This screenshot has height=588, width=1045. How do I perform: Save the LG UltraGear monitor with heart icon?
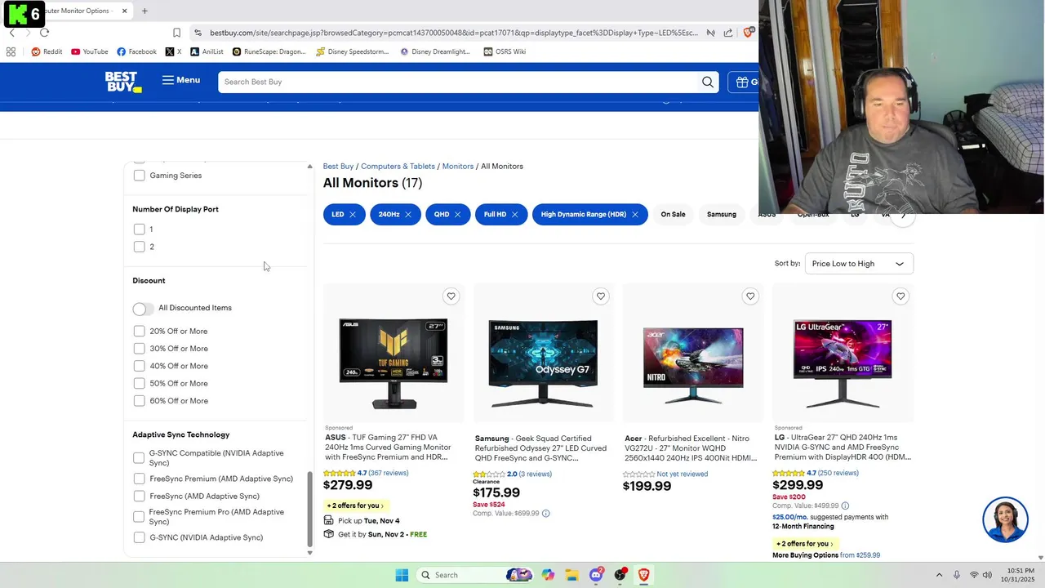(x=900, y=296)
